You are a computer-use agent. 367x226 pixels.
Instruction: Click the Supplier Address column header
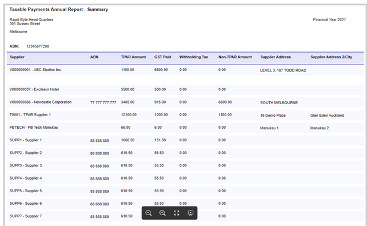276,57
